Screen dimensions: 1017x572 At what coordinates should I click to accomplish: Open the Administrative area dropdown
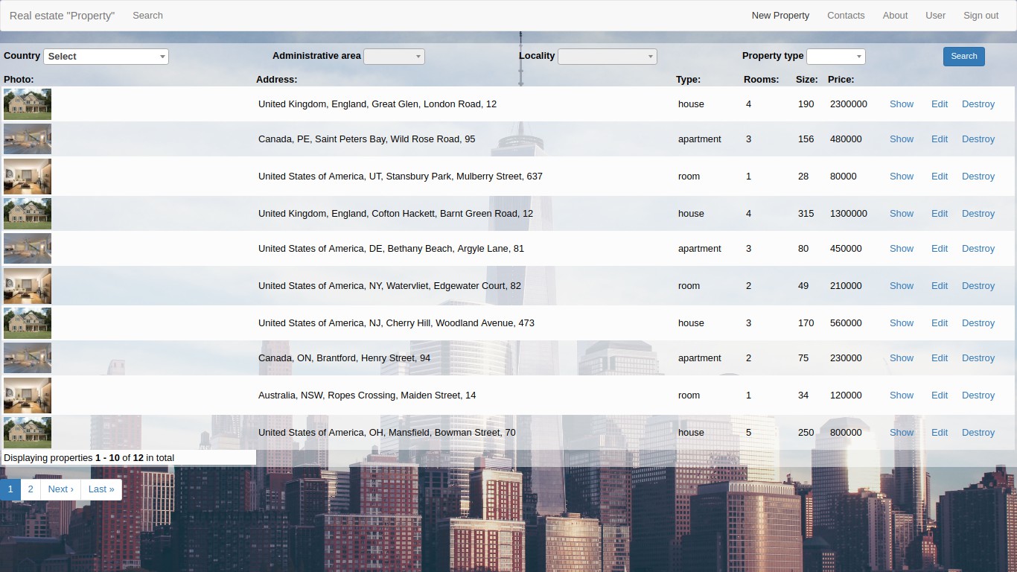394,57
